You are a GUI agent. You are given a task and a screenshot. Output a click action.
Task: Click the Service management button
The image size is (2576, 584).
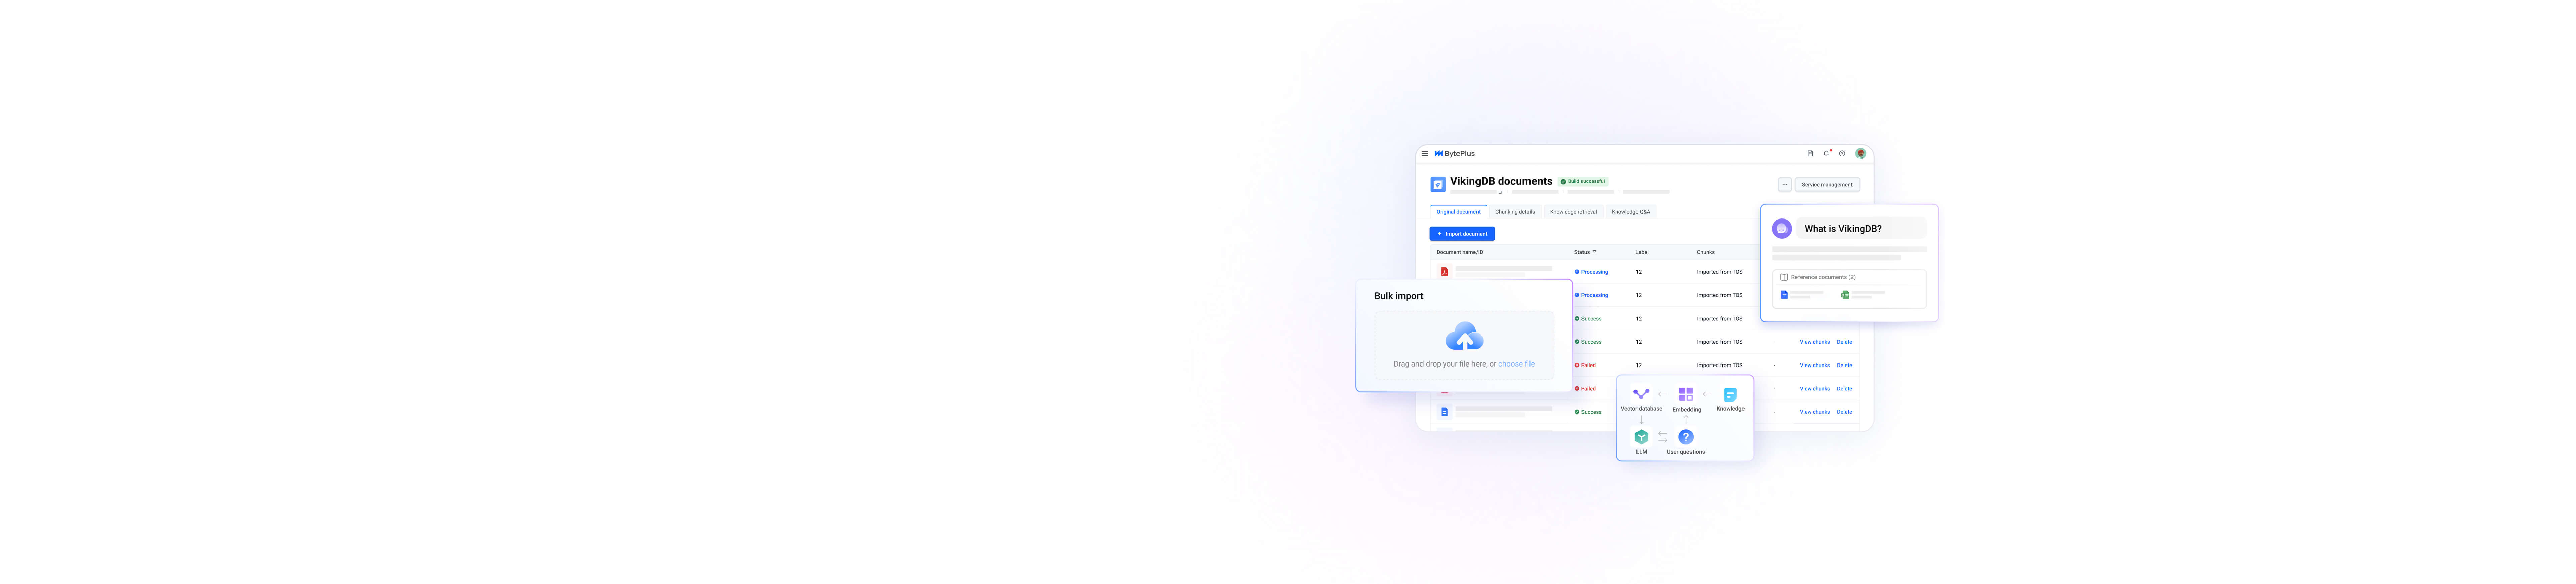[x=1827, y=185]
